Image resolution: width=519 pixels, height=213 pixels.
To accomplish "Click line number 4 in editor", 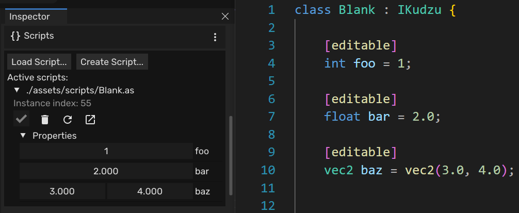I will click(271, 63).
